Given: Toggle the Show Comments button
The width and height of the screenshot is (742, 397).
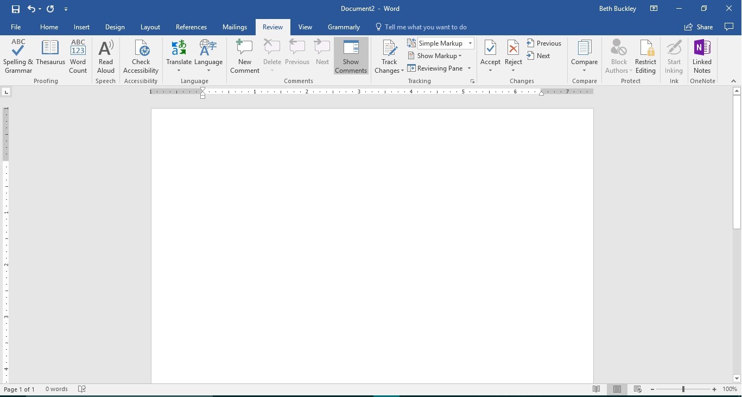Looking at the screenshot, I should tap(351, 56).
